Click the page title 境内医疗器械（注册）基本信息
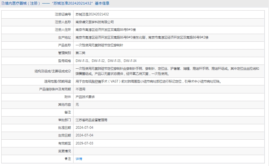Image resolution: width=269 pixels, height=166 pixels. click(57, 4)
